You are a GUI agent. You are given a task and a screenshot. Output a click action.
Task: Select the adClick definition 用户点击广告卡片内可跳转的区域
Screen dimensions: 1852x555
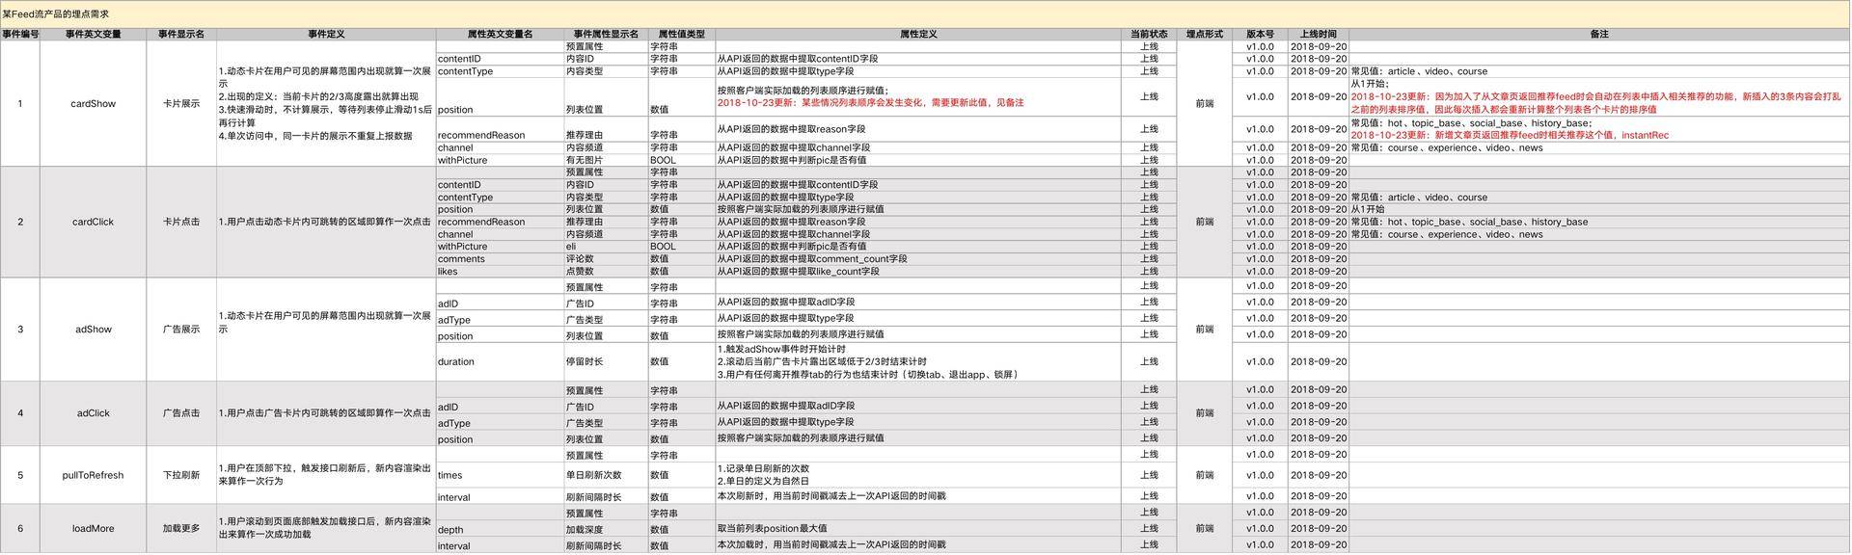coord(326,413)
